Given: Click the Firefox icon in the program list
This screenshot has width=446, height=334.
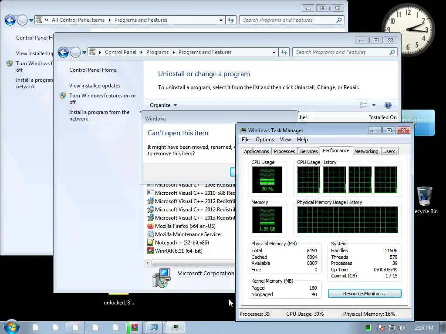Looking at the screenshot, I should coord(150,226).
